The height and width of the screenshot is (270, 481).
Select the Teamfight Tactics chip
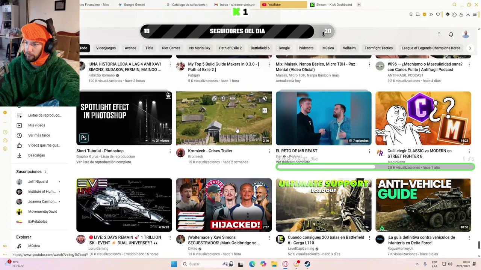[378, 48]
